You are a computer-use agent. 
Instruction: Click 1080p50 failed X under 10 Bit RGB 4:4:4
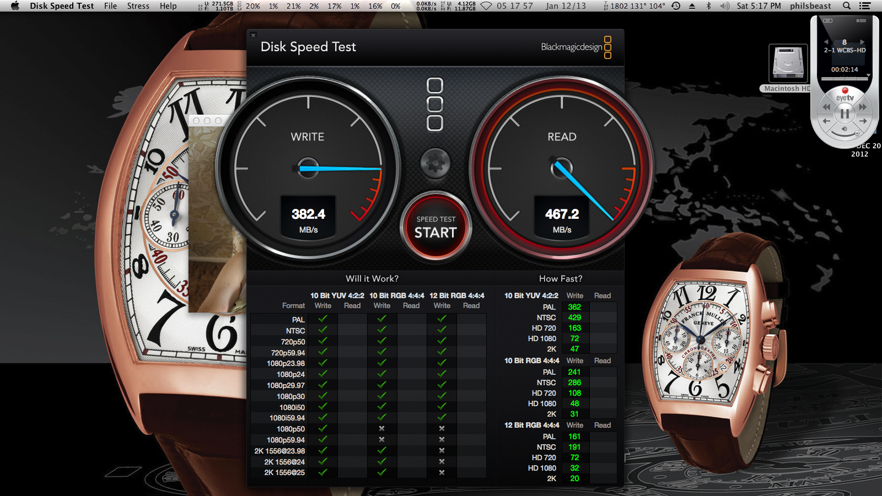[x=381, y=428]
